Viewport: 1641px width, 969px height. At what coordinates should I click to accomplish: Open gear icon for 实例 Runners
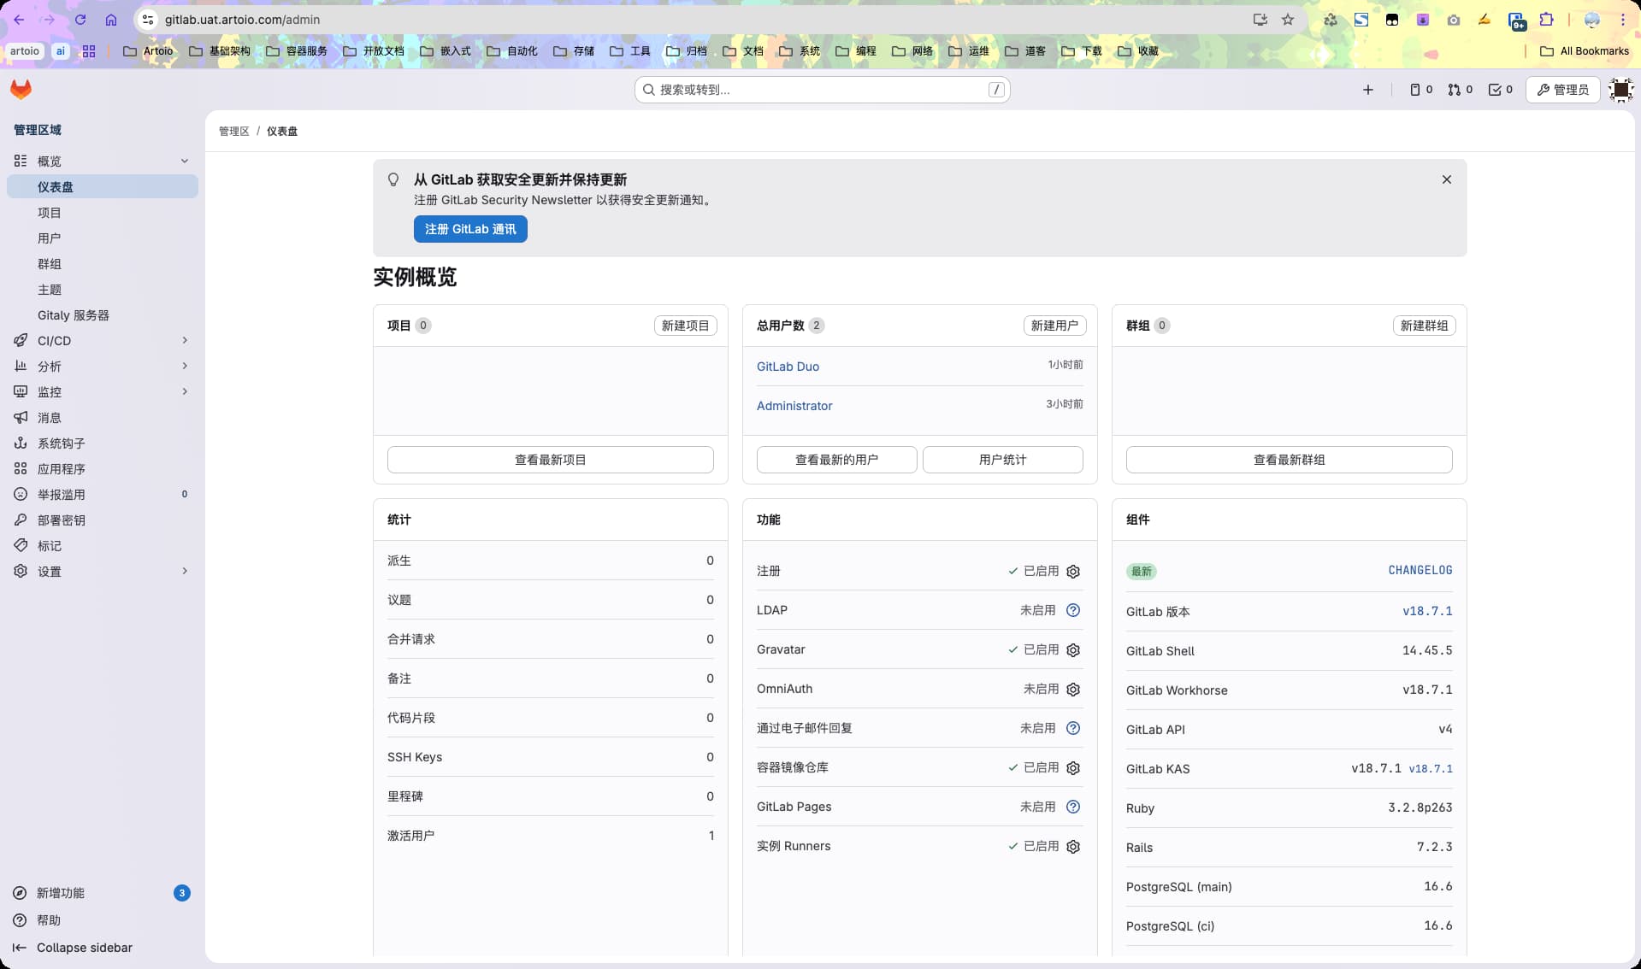pos(1073,847)
